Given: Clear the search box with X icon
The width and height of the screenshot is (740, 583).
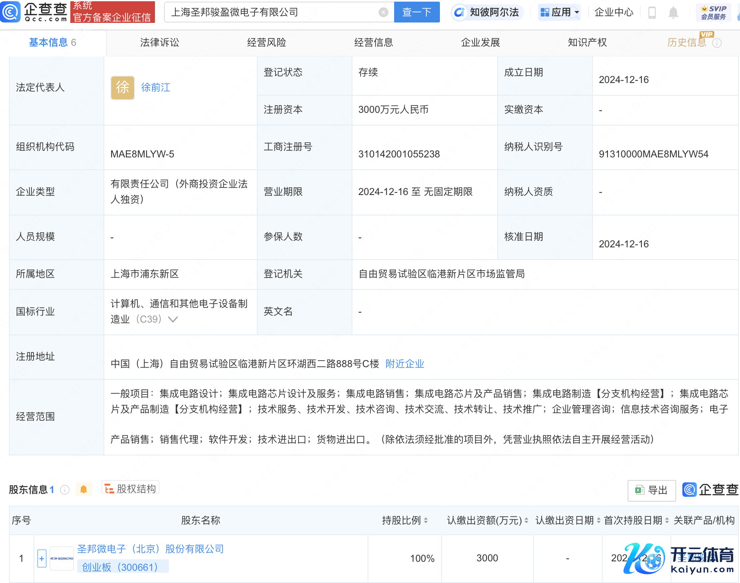Looking at the screenshot, I should 383,12.
